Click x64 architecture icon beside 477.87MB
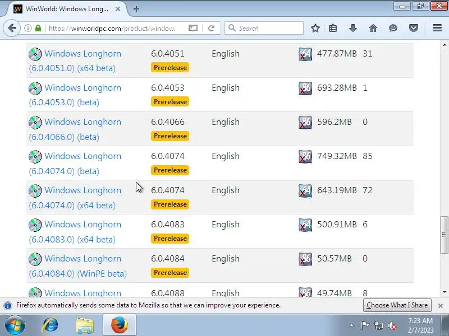449x336 pixels. click(305, 54)
